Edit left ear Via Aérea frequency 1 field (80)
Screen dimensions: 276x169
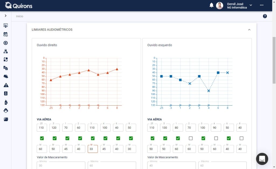(x=178, y=128)
